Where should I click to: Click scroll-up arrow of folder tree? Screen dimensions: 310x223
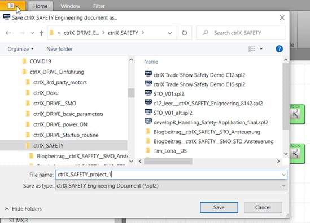coord(131,60)
